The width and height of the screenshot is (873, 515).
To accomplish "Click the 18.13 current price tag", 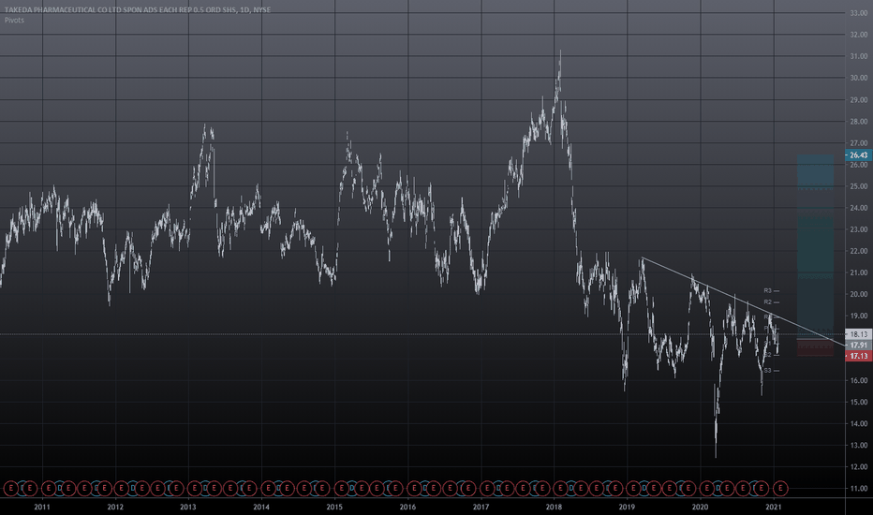I will point(859,334).
